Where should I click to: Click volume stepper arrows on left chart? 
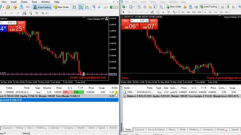pyautogui.click(x=15, y=23)
